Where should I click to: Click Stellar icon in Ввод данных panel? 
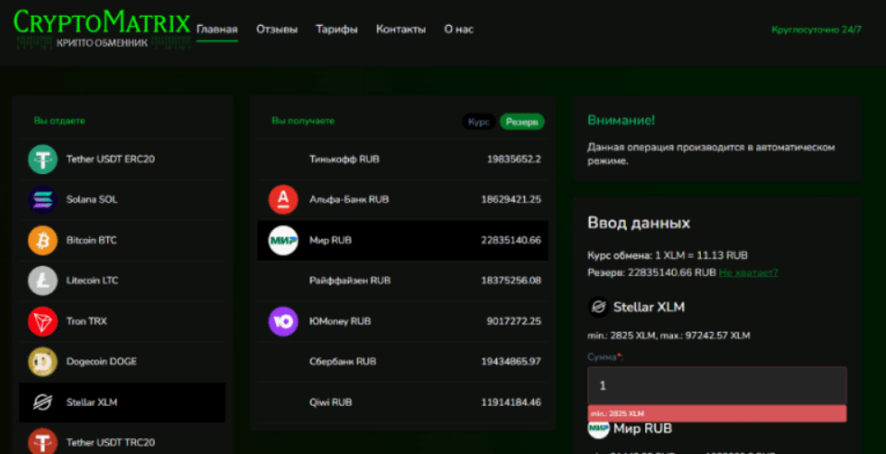point(598,308)
